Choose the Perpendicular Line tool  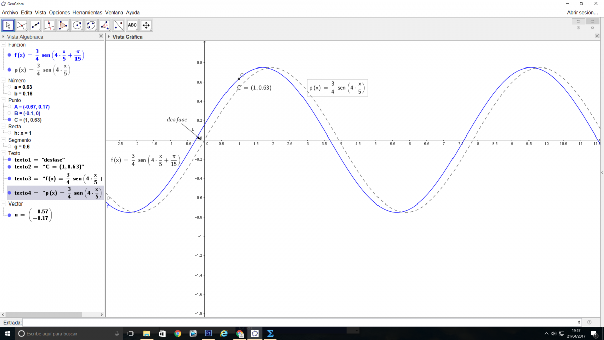(49, 25)
